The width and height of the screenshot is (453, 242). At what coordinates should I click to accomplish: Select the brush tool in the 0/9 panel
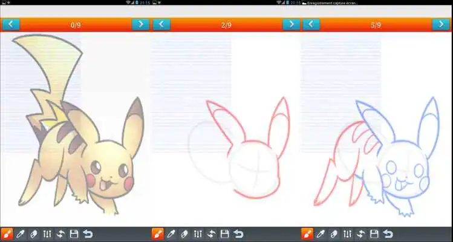(x=7, y=234)
